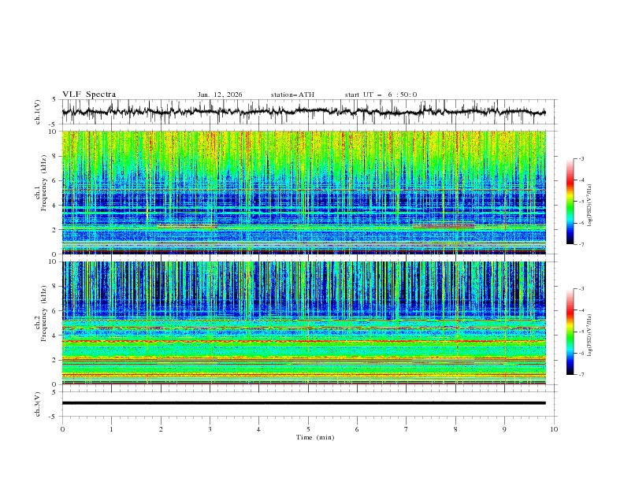The width and height of the screenshot is (624, 482).
Task: Click time axis tick label "7"
Action: (x=407, y=429)
